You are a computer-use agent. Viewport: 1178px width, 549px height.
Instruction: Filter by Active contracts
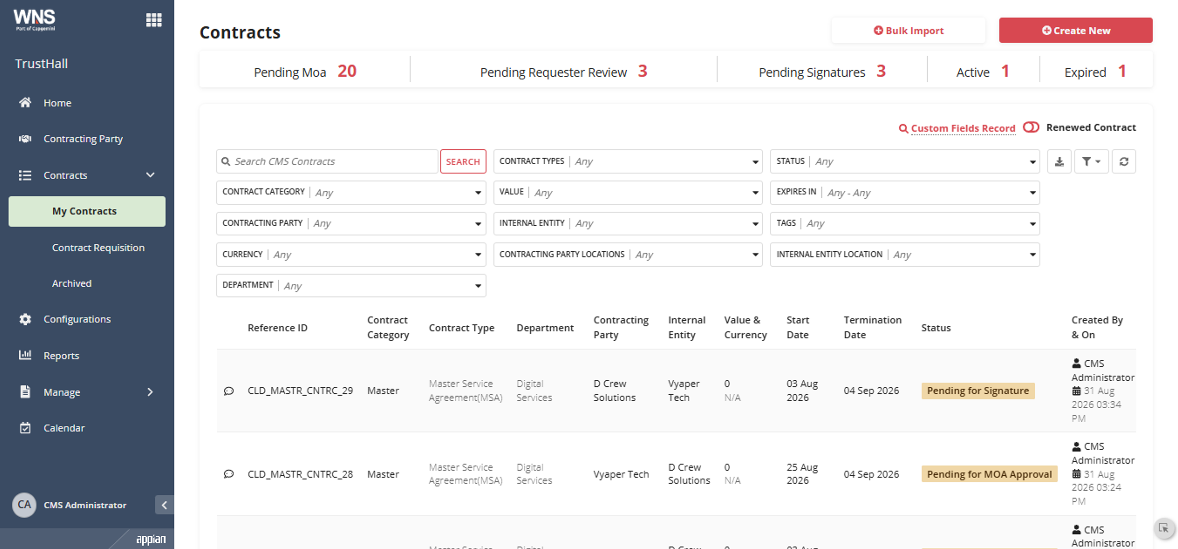[x=983, y=72]
